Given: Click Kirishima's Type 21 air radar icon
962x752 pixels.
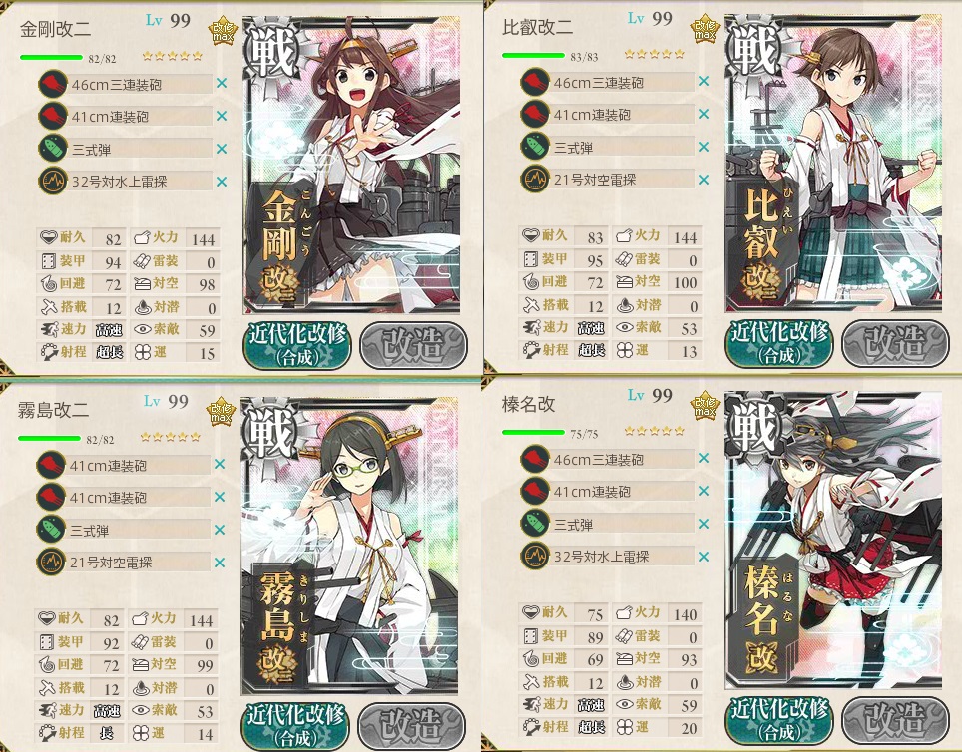Looking at the screenshot, I should 51,562.
